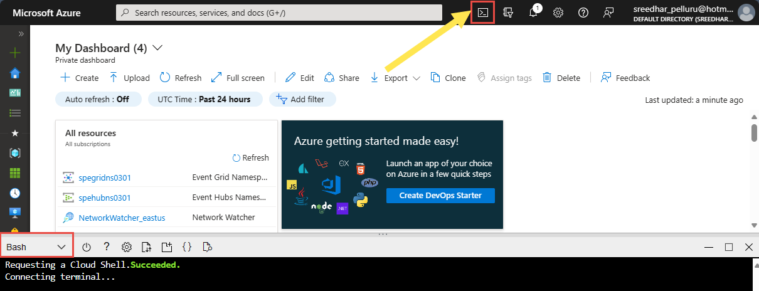This screenshot has width=759, height=291.
Task: Close the Cloud Shell pane
Action: coord(748,247)
